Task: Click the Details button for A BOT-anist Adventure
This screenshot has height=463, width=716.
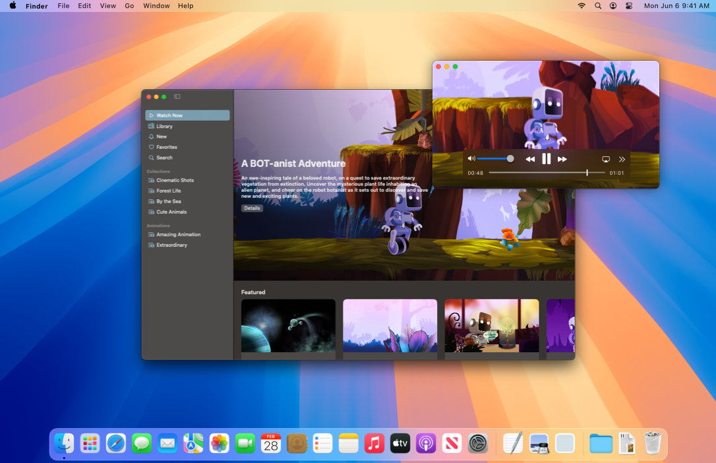Action: click(x=252, y=207)
